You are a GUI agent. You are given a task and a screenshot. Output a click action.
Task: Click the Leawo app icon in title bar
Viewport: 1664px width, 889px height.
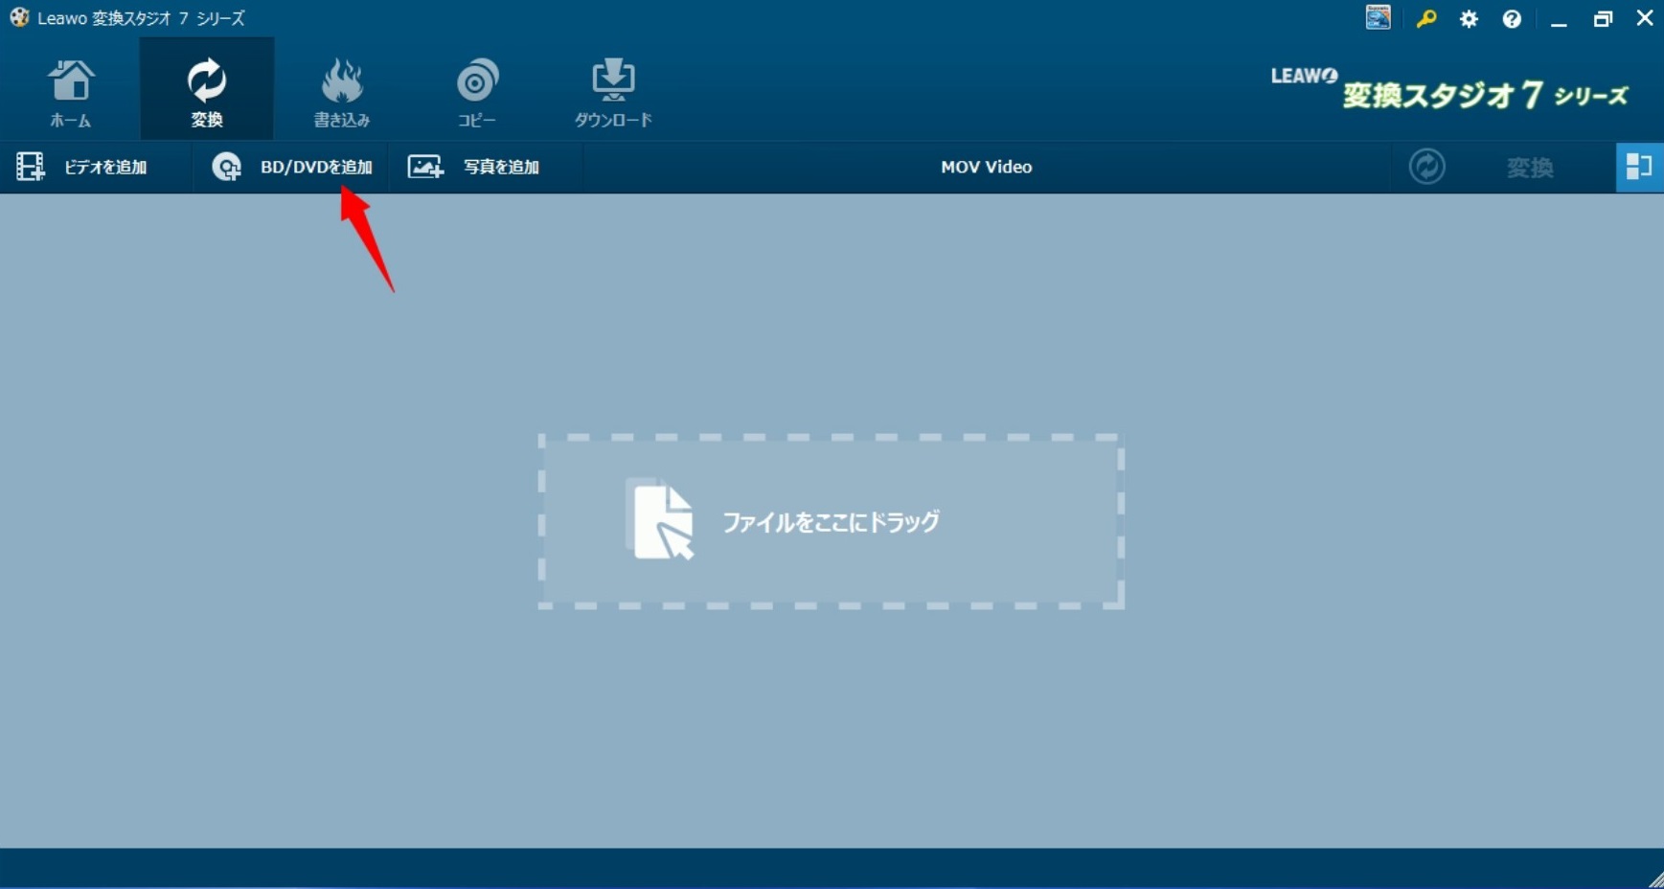point(19,18)
